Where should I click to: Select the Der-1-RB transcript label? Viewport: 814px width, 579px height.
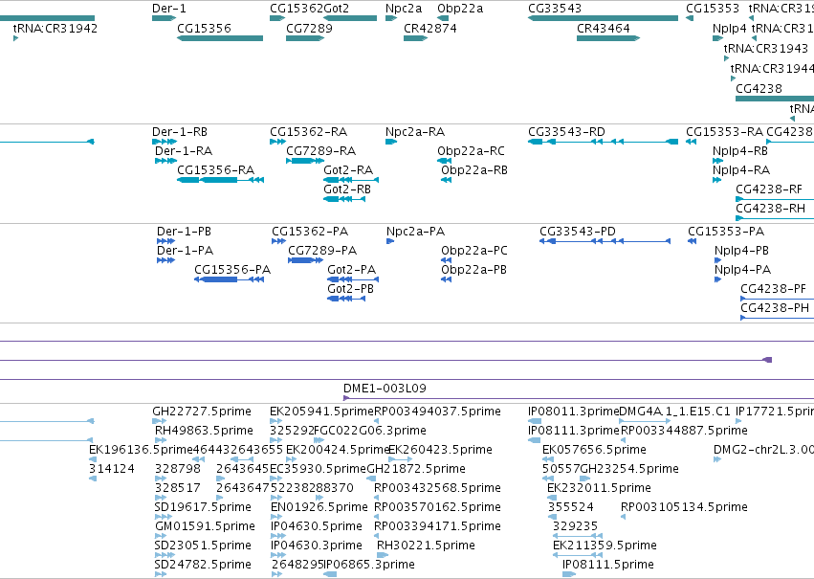coord(180,132)
